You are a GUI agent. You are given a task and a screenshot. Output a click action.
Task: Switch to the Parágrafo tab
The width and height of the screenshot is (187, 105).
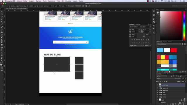click(138, 24)
